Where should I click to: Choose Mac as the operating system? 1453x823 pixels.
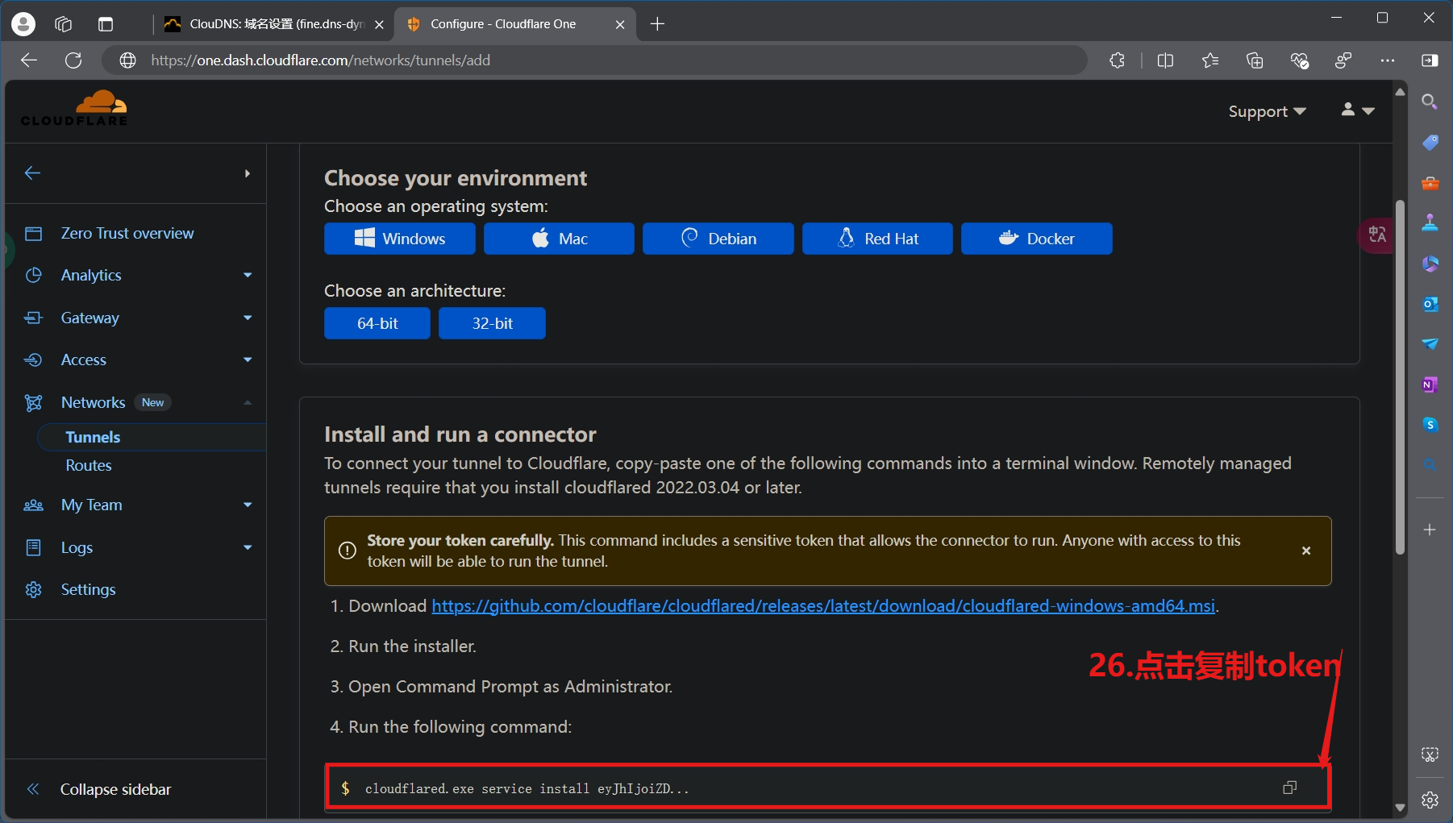[x=559, y=239]
